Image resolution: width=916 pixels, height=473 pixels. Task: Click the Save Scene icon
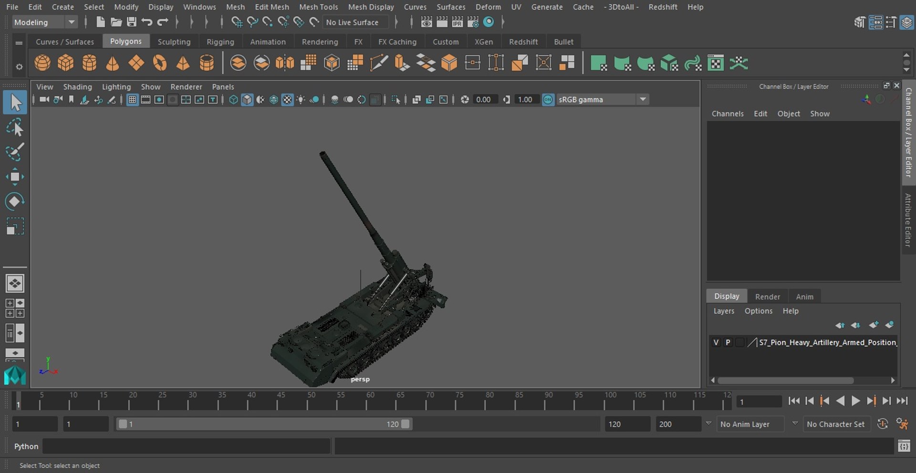point(132,22)
